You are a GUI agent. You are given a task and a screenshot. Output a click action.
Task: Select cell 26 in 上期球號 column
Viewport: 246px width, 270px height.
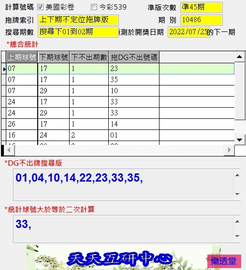coord(22,124)
